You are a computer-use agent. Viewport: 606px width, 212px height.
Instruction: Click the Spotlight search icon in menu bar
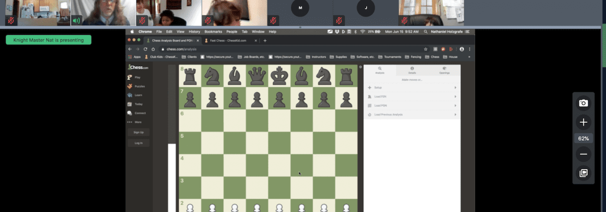[426, 32]
